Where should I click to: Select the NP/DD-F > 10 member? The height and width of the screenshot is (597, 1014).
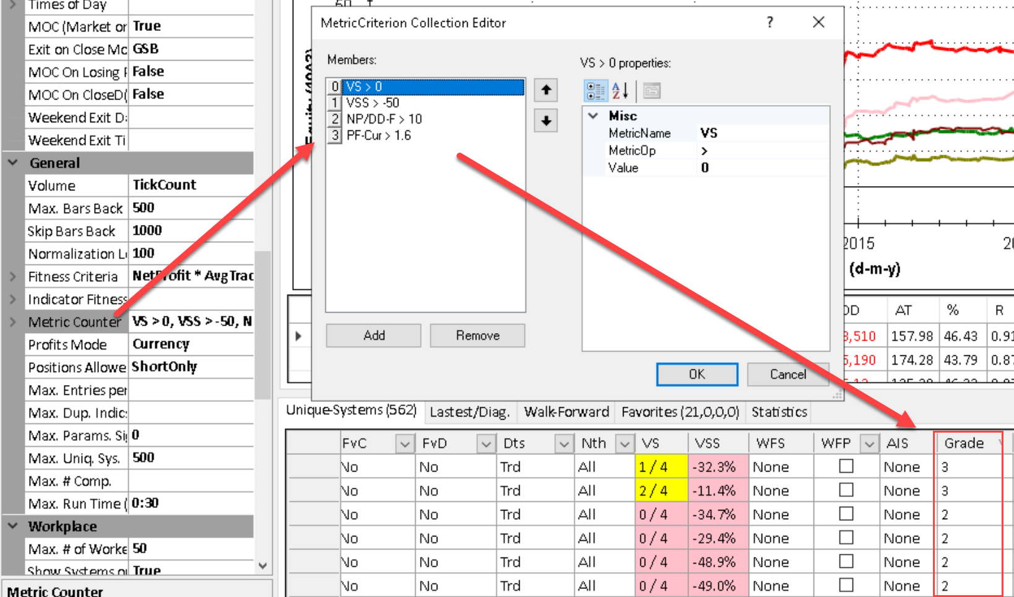[x=384, y=119]
